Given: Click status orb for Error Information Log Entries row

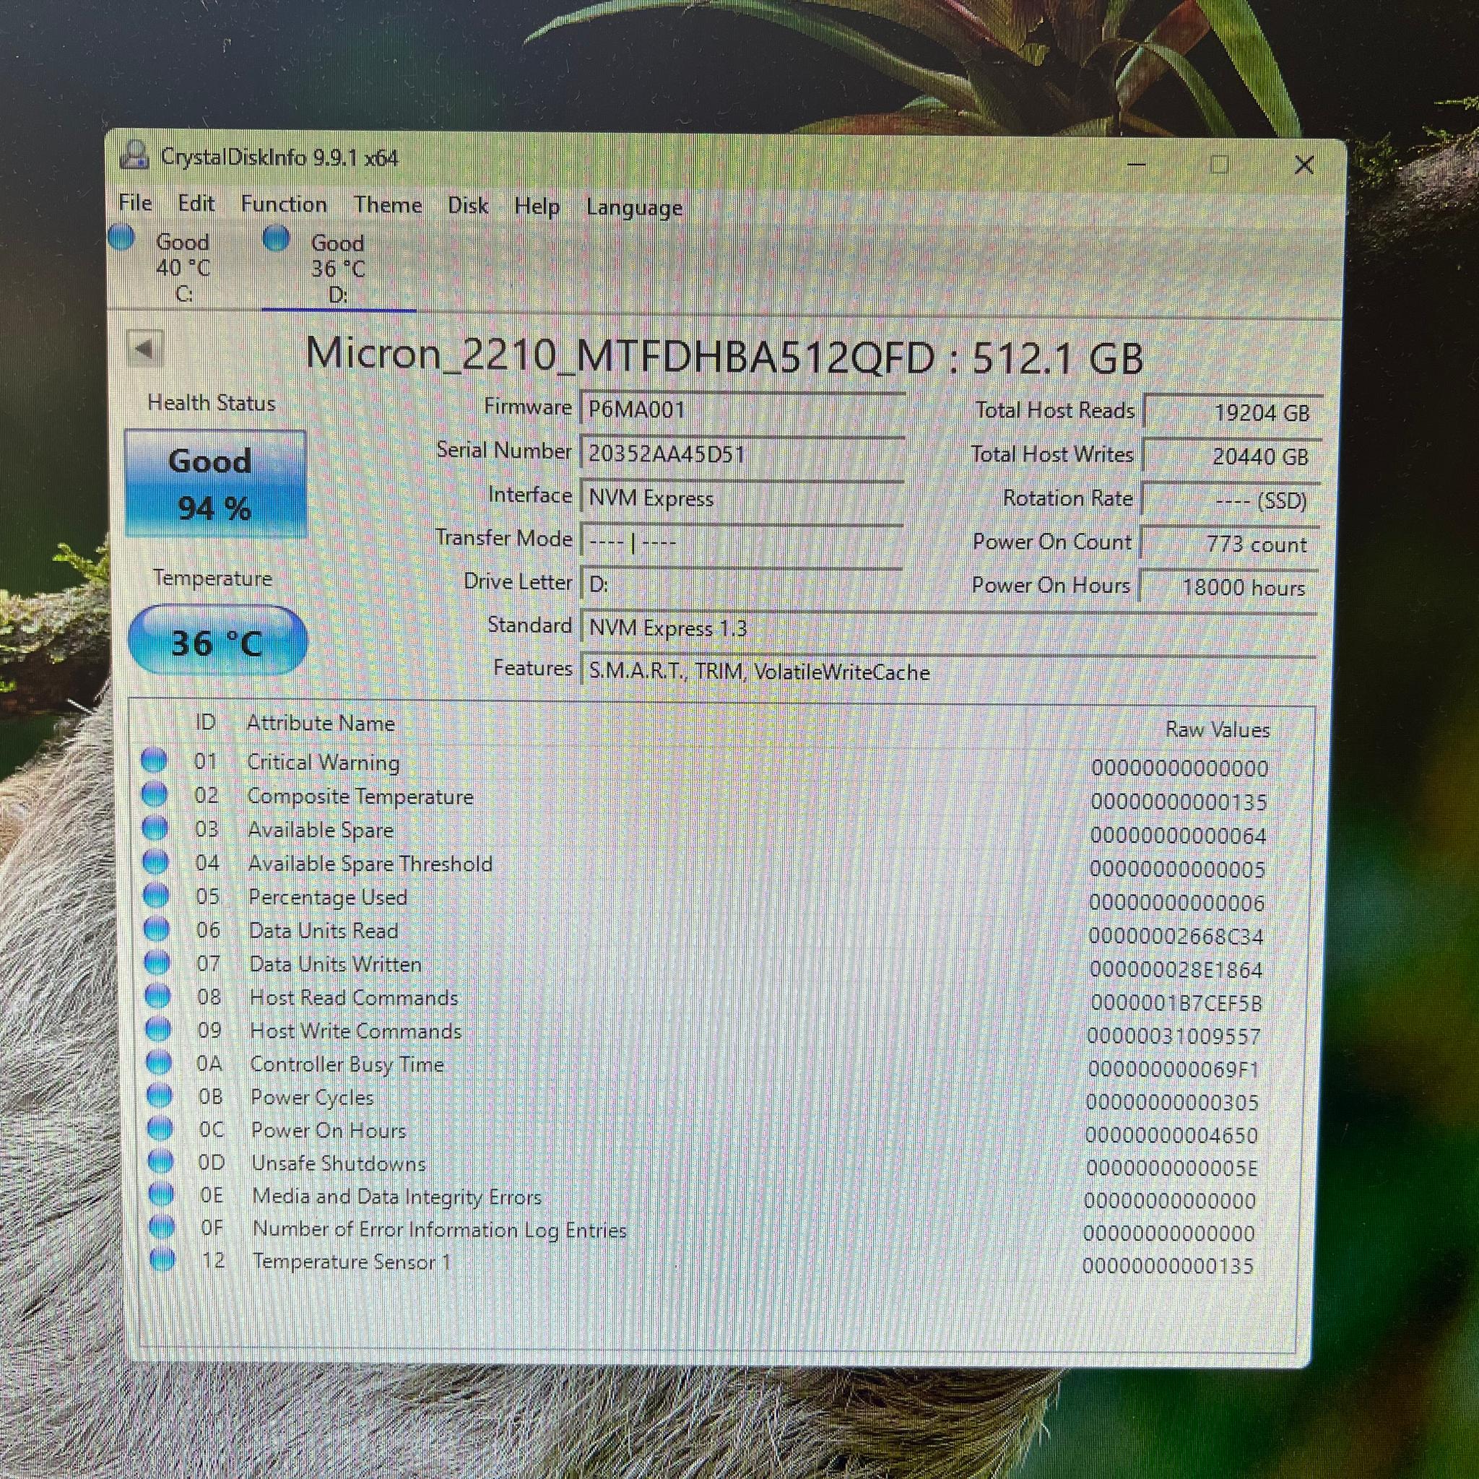Looking at the screenshot, I should (x=162, y=1227).
